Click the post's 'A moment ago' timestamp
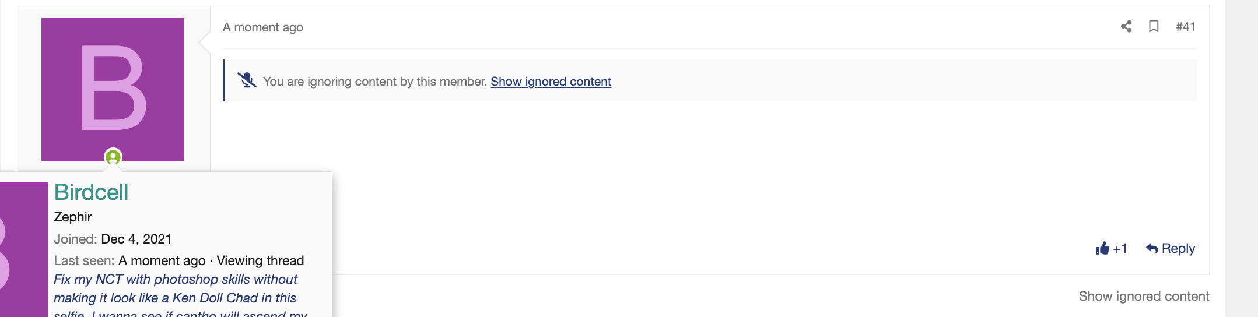The image size is (1258, 317). coord(263,27)
